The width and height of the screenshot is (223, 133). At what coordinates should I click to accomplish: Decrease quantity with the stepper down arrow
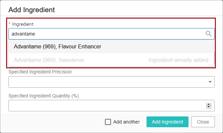click(x=209, y=107)
